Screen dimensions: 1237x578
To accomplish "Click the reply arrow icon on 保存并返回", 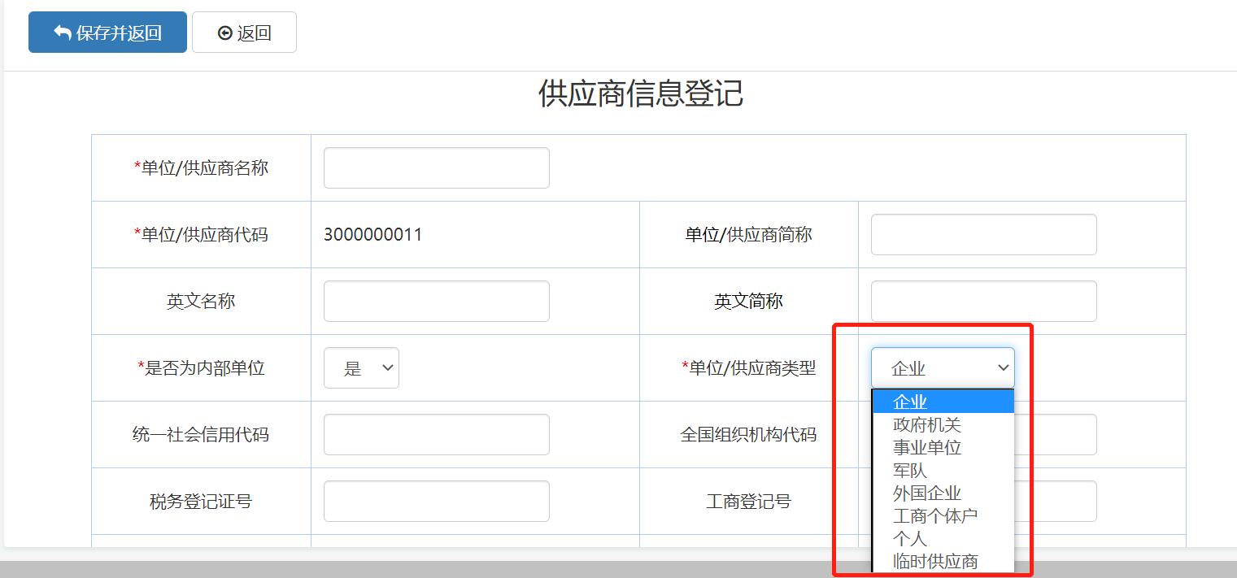I will tap(62, 33).
